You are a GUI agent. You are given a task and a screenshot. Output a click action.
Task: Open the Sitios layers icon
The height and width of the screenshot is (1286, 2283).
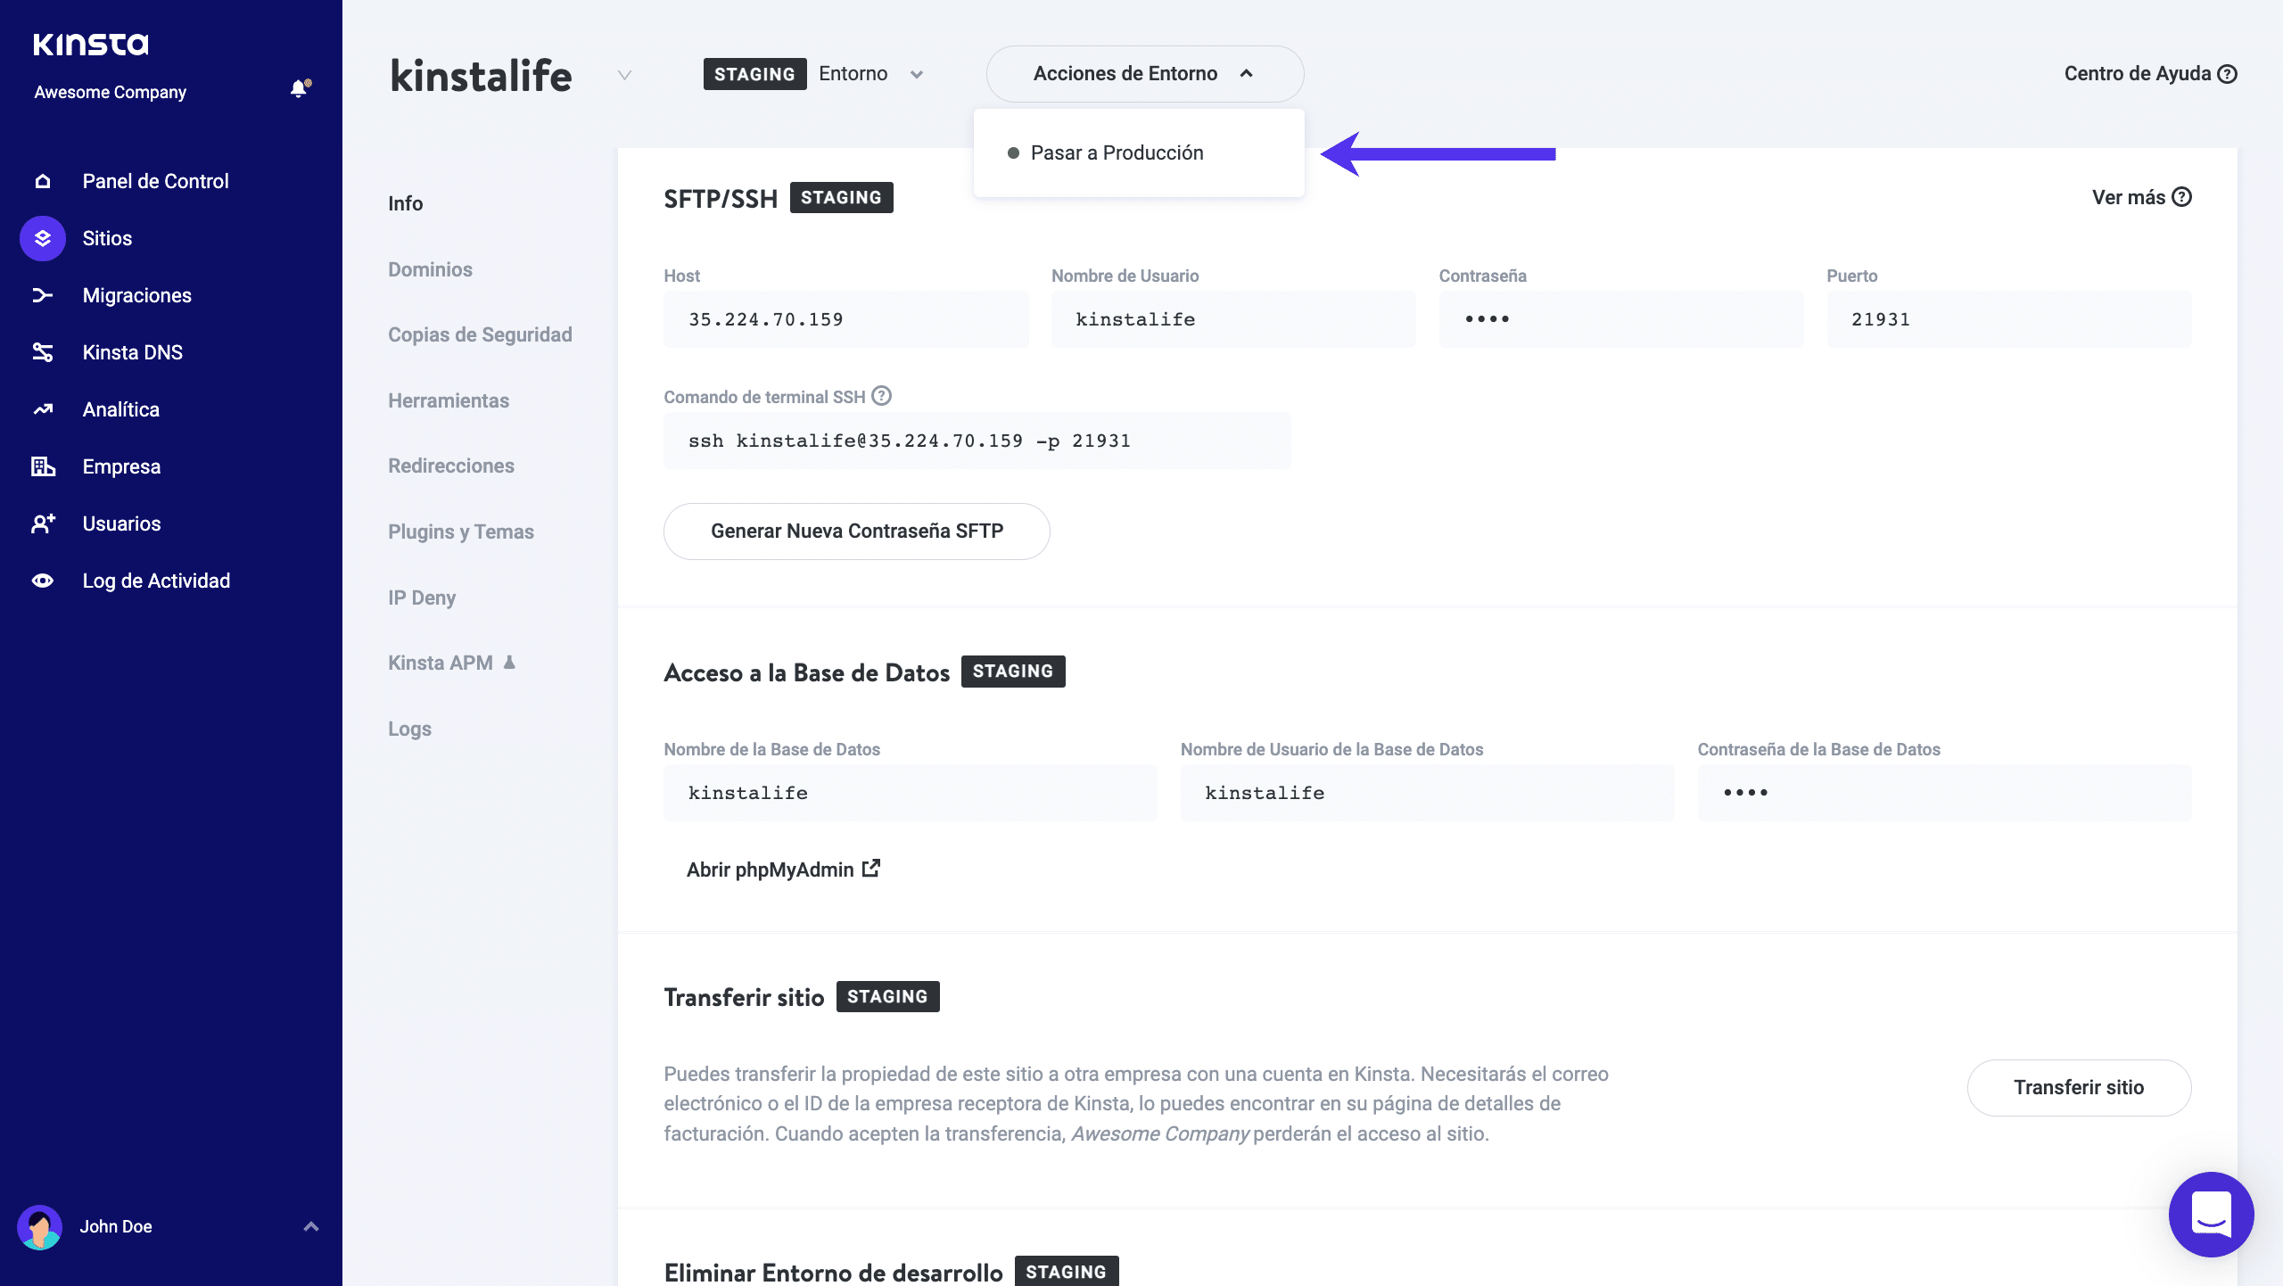click(43, 238)
